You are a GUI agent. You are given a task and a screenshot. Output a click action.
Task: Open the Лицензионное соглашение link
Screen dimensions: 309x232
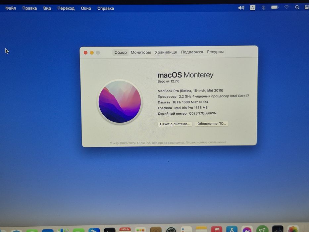[x=206, y=142]
